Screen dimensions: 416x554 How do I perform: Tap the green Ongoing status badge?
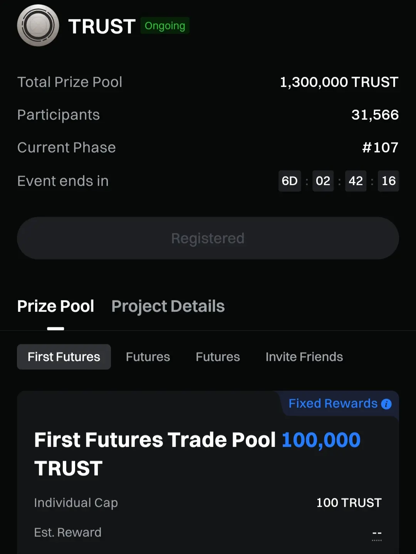tap(165, 26)
